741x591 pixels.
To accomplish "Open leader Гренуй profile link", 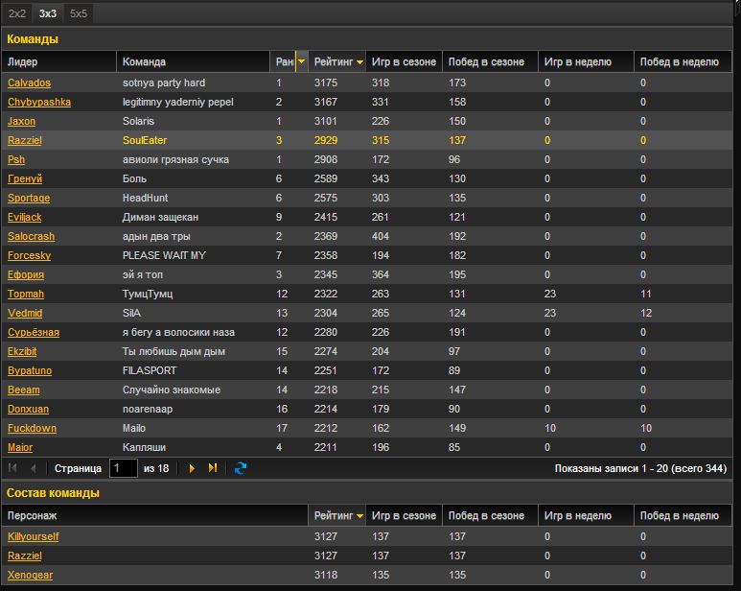I will (x=25, y=178).
